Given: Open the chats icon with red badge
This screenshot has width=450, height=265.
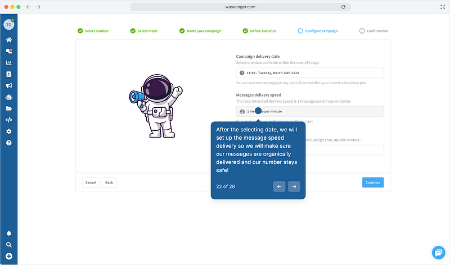Looking at the screenshot, I should [8, 52].
